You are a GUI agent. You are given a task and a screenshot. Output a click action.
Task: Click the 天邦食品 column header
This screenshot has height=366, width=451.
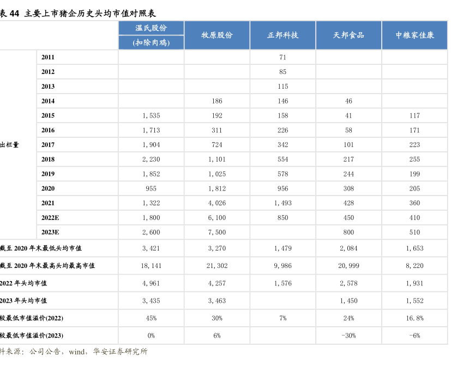348,35
